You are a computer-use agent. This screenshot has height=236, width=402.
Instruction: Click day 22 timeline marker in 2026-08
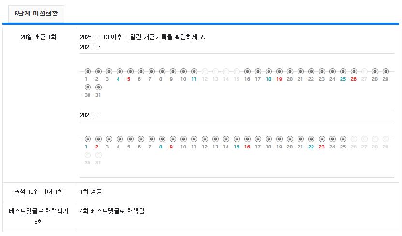(311, 139)
